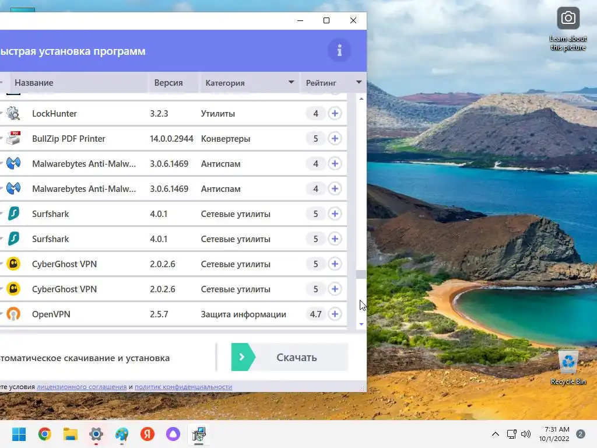Open Settings gear in the taskbar
Viewport: 597px width, 448px height.
click(x=96, y=434)
